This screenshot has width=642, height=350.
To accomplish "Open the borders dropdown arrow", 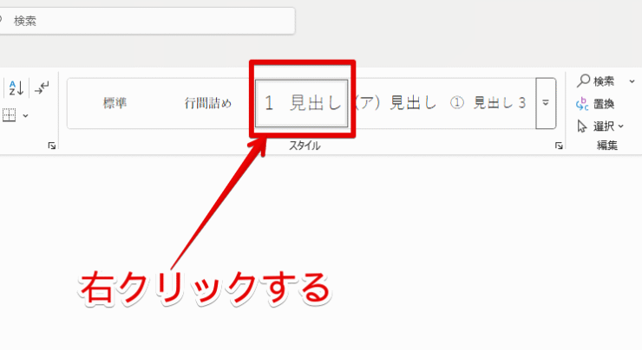I will coord(26,116).
